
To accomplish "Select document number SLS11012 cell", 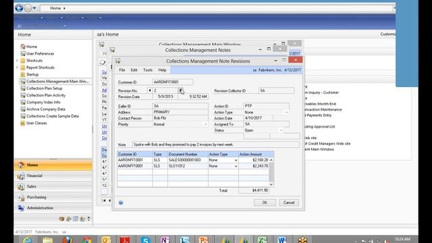I will coord(188,166).
